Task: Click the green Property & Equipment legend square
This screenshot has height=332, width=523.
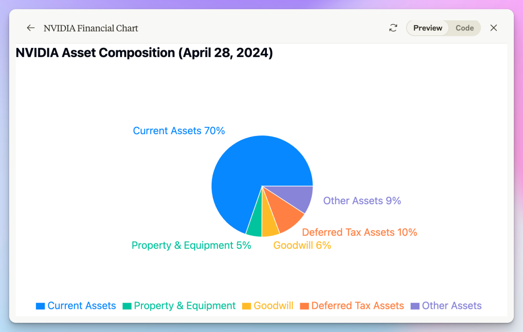Action: pyautogui.click(x=127, y=306)
